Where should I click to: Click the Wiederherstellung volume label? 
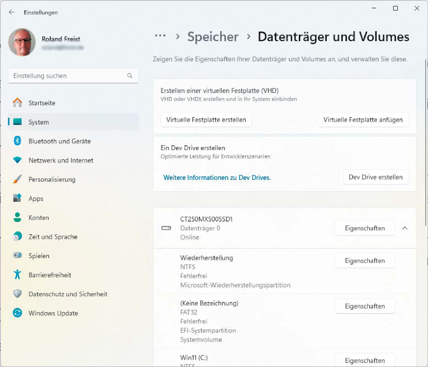[x=207, y=258]
